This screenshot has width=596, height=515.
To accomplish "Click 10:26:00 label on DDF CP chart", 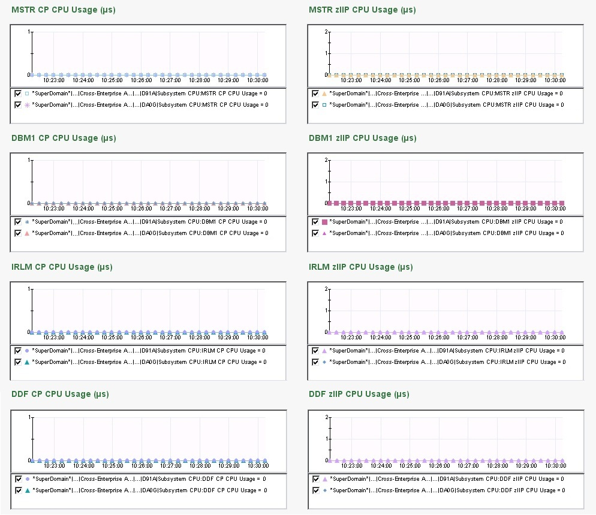I will tap(142, 466).
